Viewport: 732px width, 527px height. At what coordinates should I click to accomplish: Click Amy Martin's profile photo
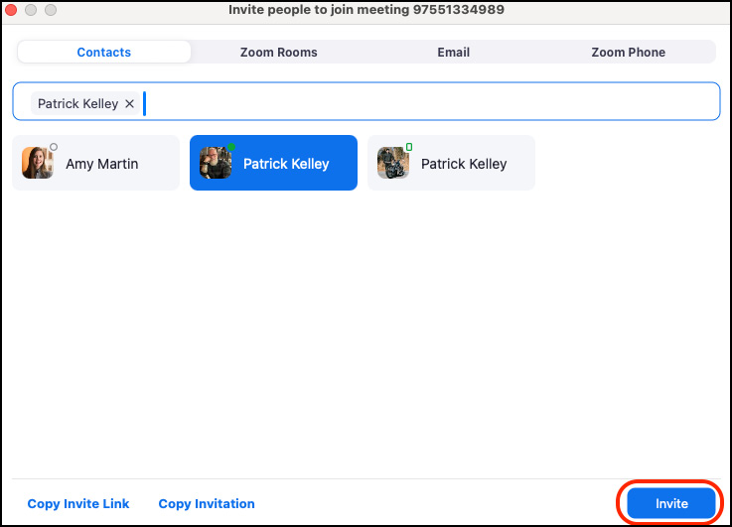point(38,163)
